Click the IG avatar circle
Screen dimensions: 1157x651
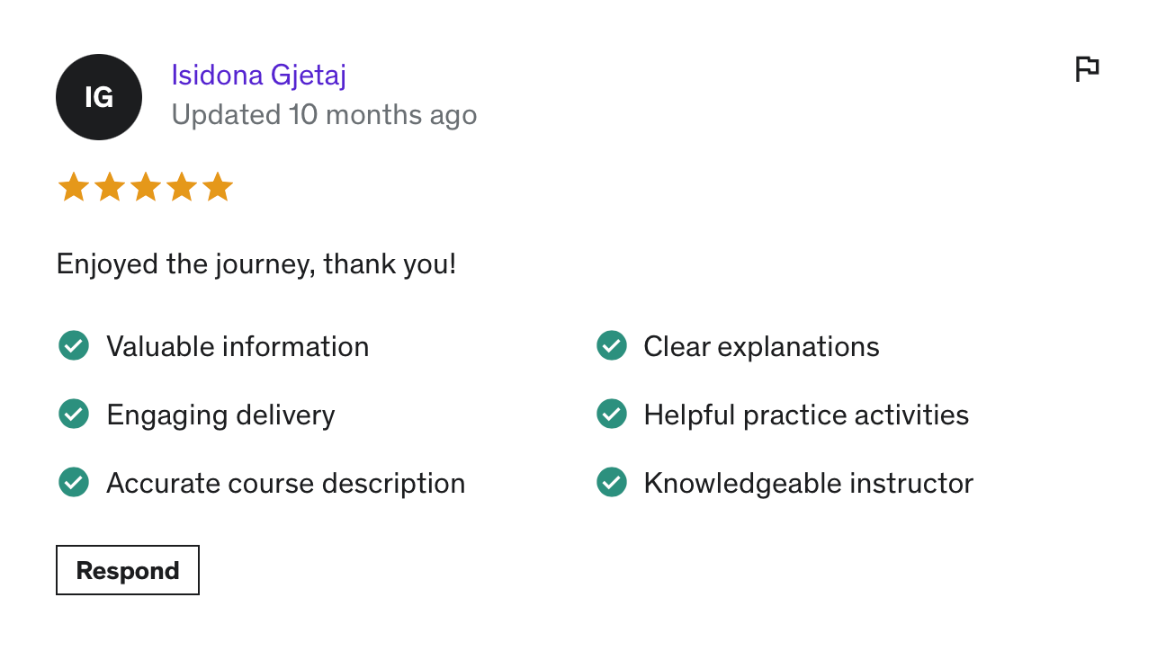point(99,97)
